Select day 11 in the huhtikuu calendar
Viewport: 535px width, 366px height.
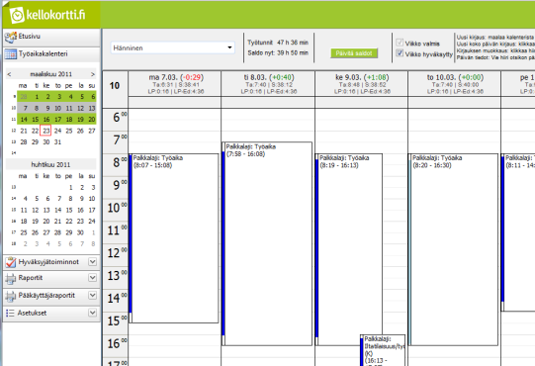point(24,210)
